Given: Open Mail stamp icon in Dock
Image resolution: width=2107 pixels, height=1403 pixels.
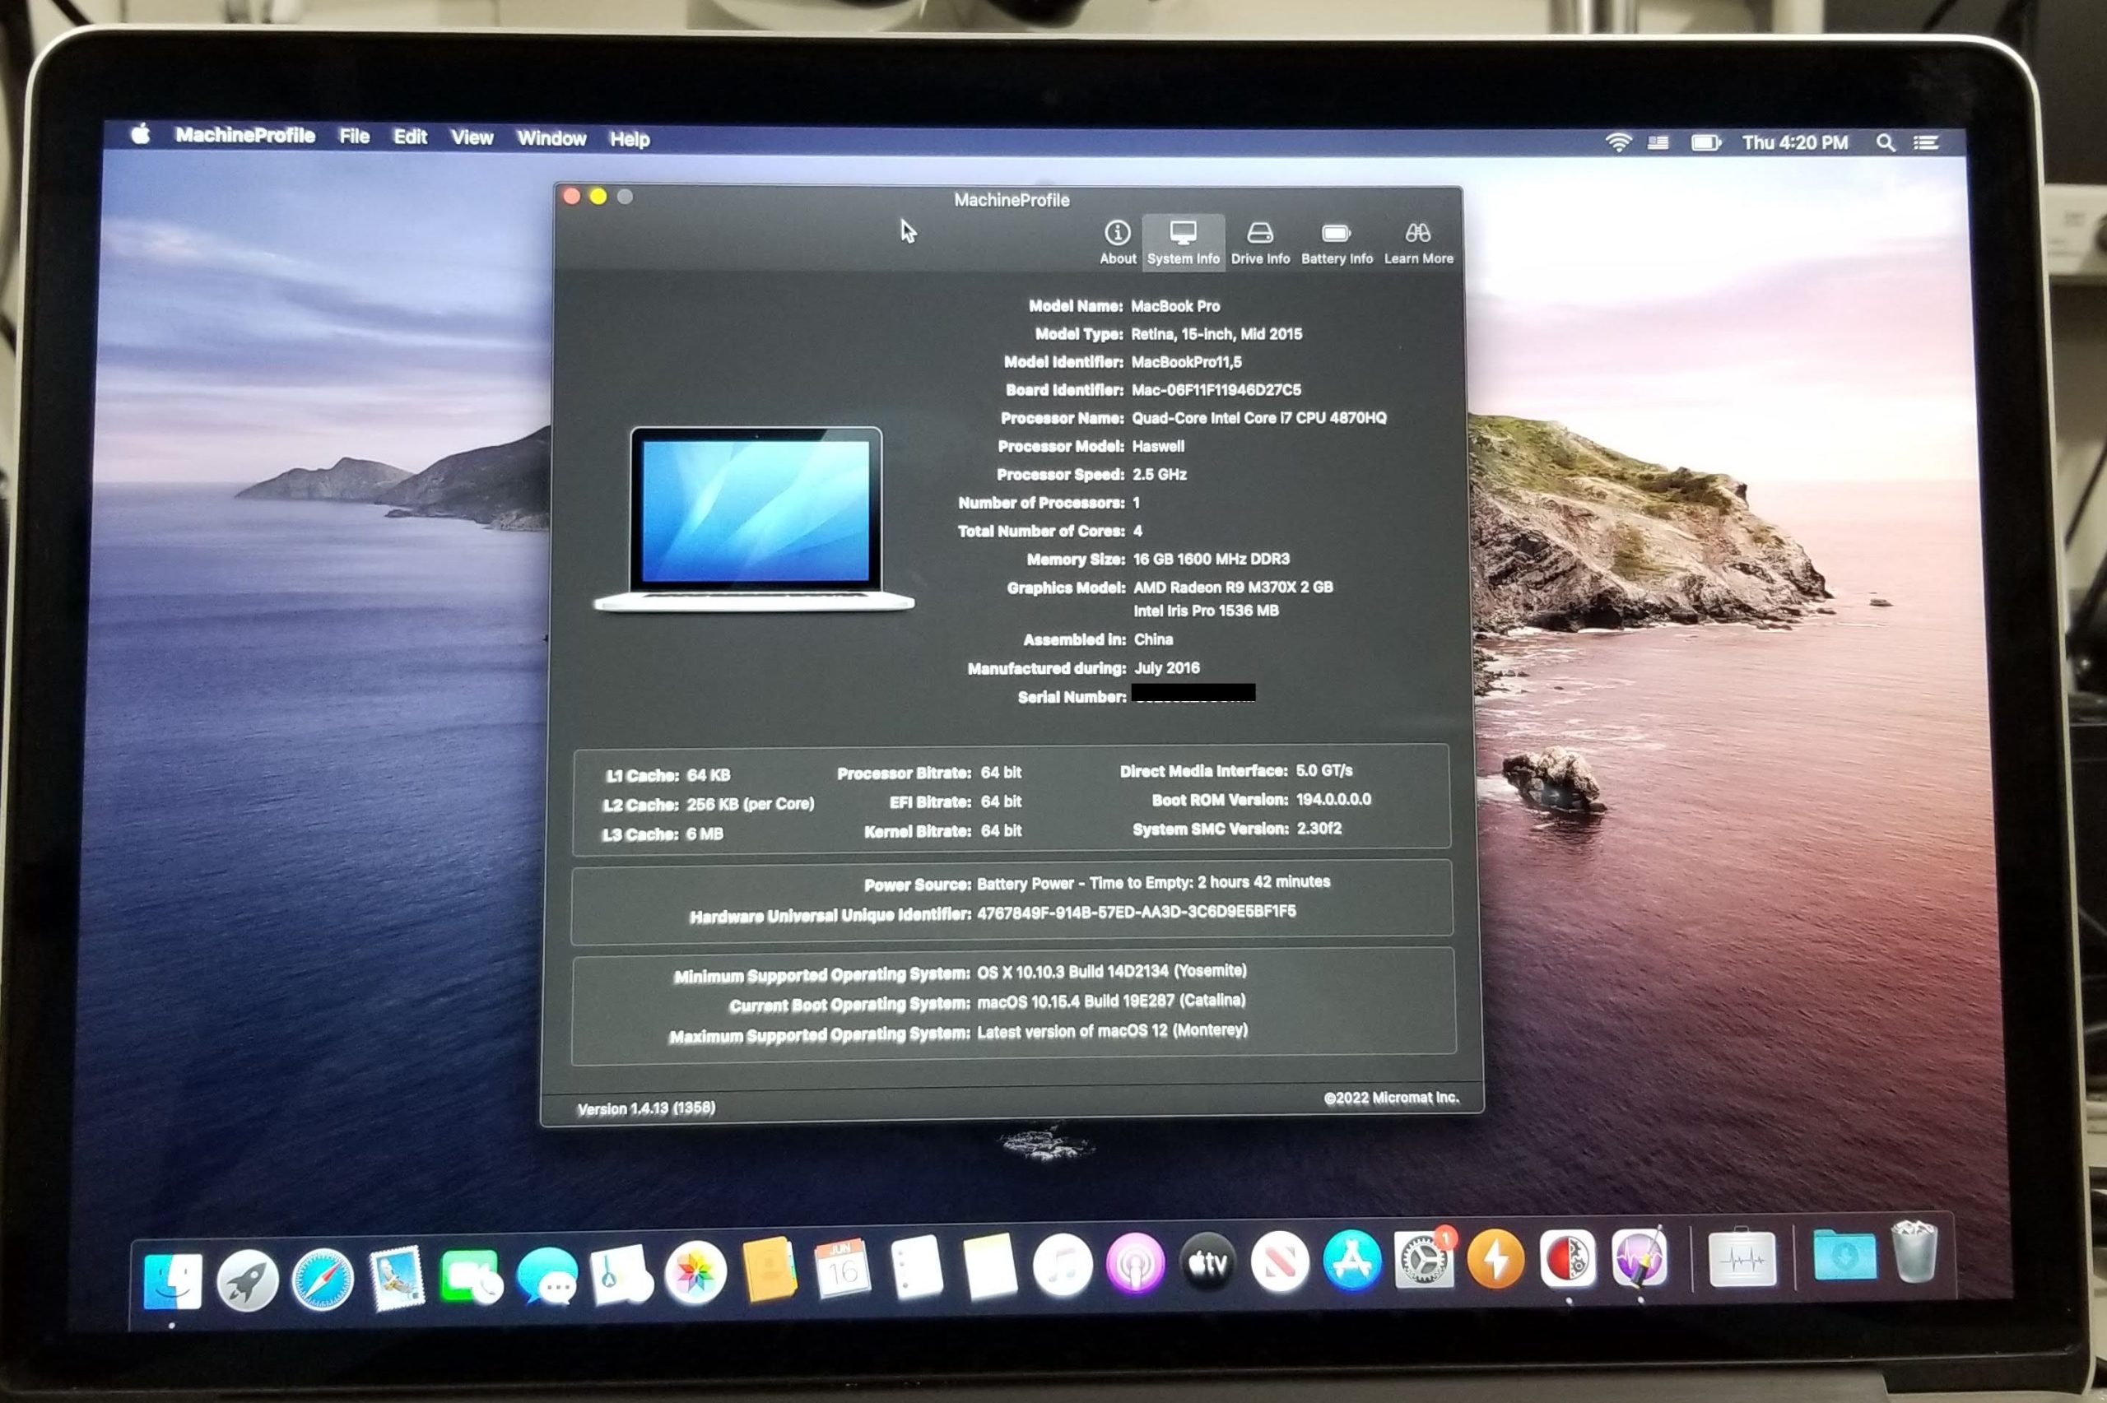Looking at the screenshot, I should click(x=397, y=1278).
